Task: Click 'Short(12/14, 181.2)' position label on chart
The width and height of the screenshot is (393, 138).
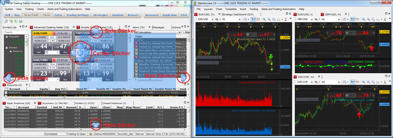Action: tap(209, 57)
